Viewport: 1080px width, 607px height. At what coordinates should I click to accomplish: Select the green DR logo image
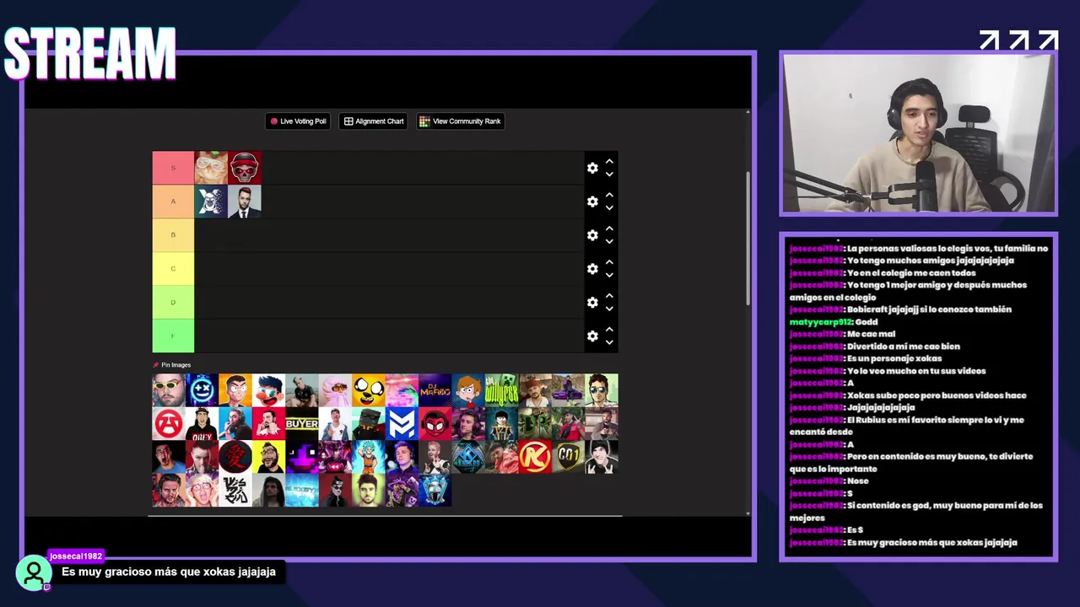tap(534, 424)
